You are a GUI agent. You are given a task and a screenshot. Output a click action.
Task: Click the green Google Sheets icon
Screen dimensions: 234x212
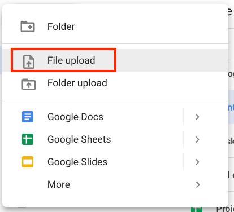[28, 139]
